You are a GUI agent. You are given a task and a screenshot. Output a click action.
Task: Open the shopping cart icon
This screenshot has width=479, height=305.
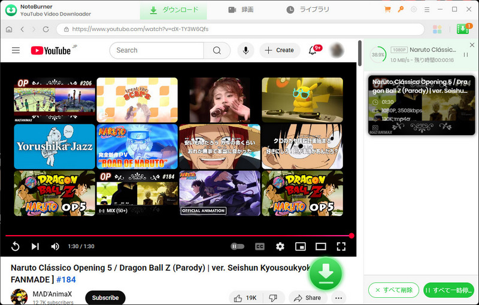(x=387, y=10)
